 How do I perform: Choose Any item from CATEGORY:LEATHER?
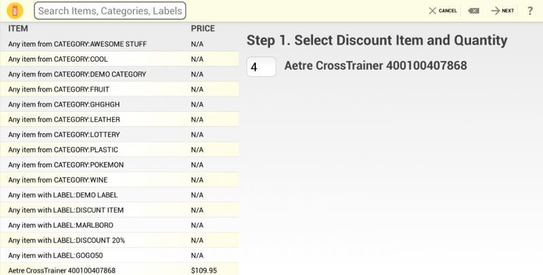pos(119,119)
